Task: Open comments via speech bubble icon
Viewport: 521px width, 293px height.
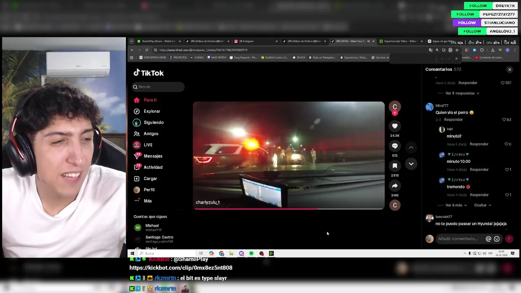Action: tap(394, 146)
